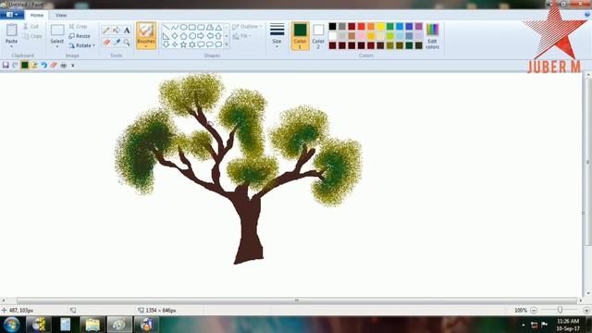Choose the Down arrow shape
592x333 pixels.
click(x=166, y=44)
